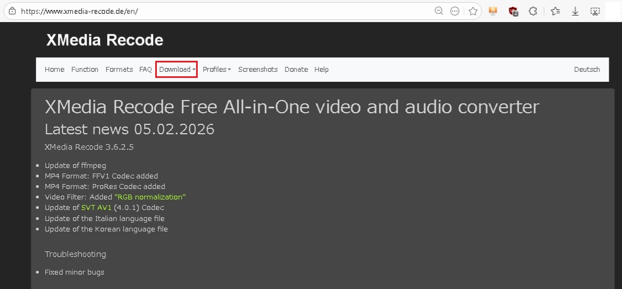Image resolution: width=622 pixels, height=289 pixels.
Task: Click "Fixed minor bugs" list item
Action: pyautogui.click(x=75, y=272)
